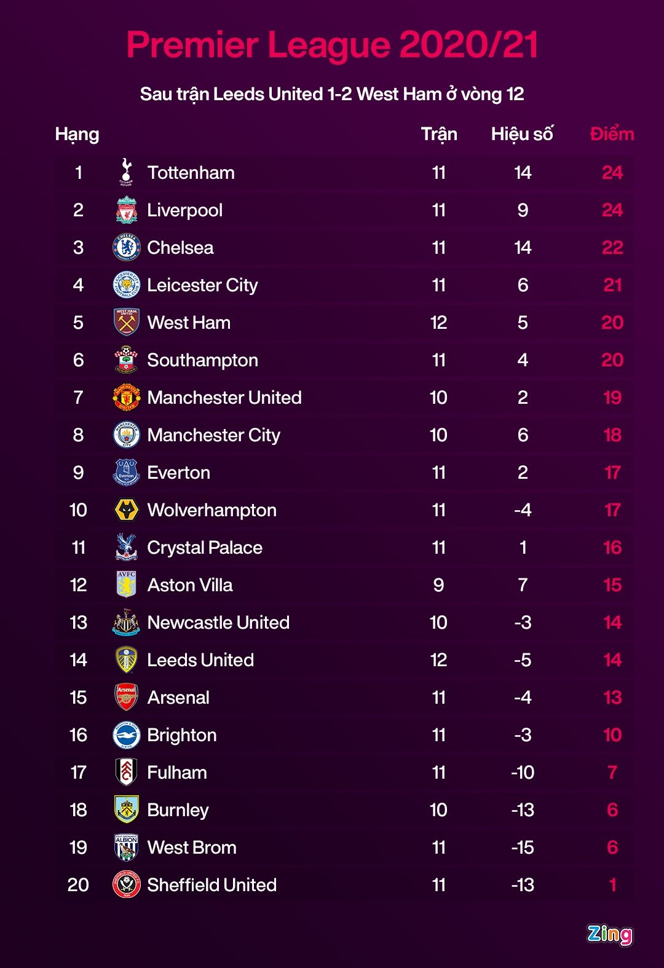This screenshot has width=664, height=968.
Task: Click the West Ham club crest
Action: [127, 322]
